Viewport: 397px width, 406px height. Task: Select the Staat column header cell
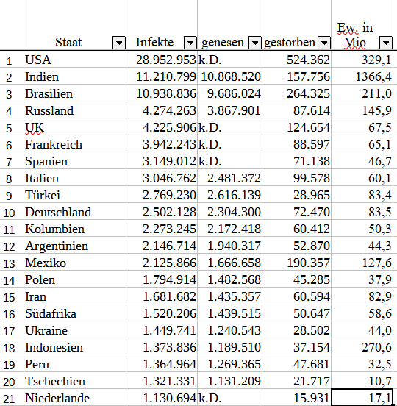click(x=75, y=25)
